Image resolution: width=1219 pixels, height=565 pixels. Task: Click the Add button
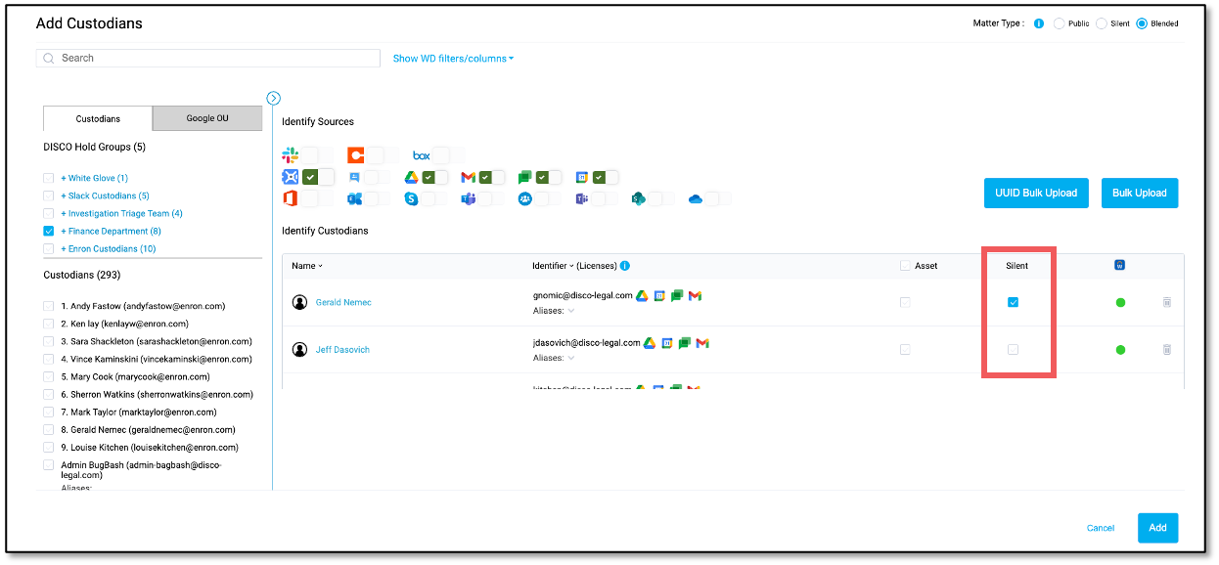point(1157,528)
